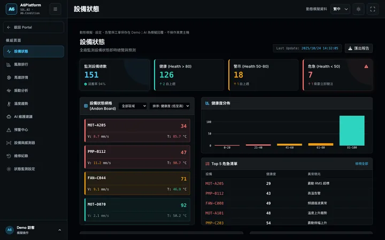The width and height of the screenshot is (385, 240).
Task: Click the waveform icon for 振動分析
Action: 9,91
